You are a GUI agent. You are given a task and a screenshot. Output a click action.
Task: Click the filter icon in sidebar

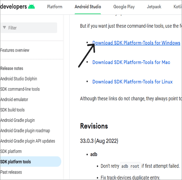click(4, 28)
